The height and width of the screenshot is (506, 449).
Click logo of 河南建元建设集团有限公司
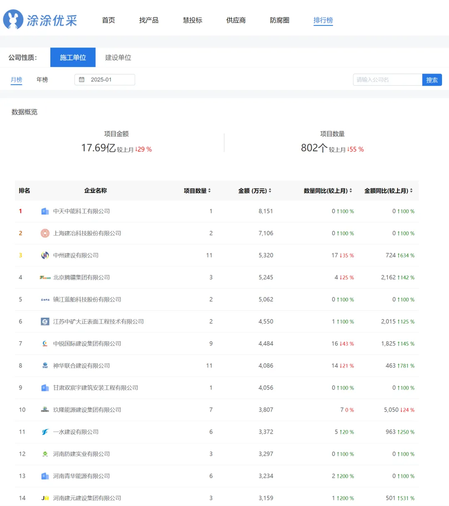pos(45,498)
